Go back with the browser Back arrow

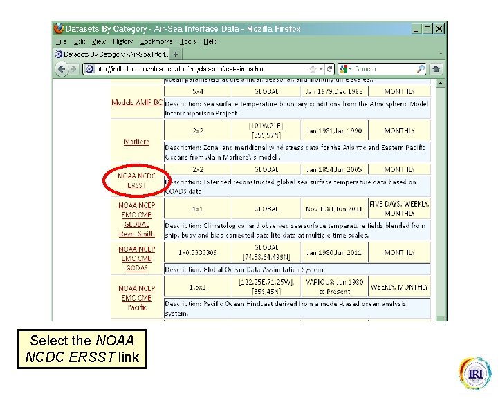(x=62, y=69)
